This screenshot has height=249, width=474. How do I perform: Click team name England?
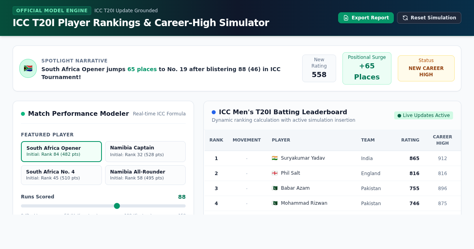pyautogui.click(x=371, y=174)
